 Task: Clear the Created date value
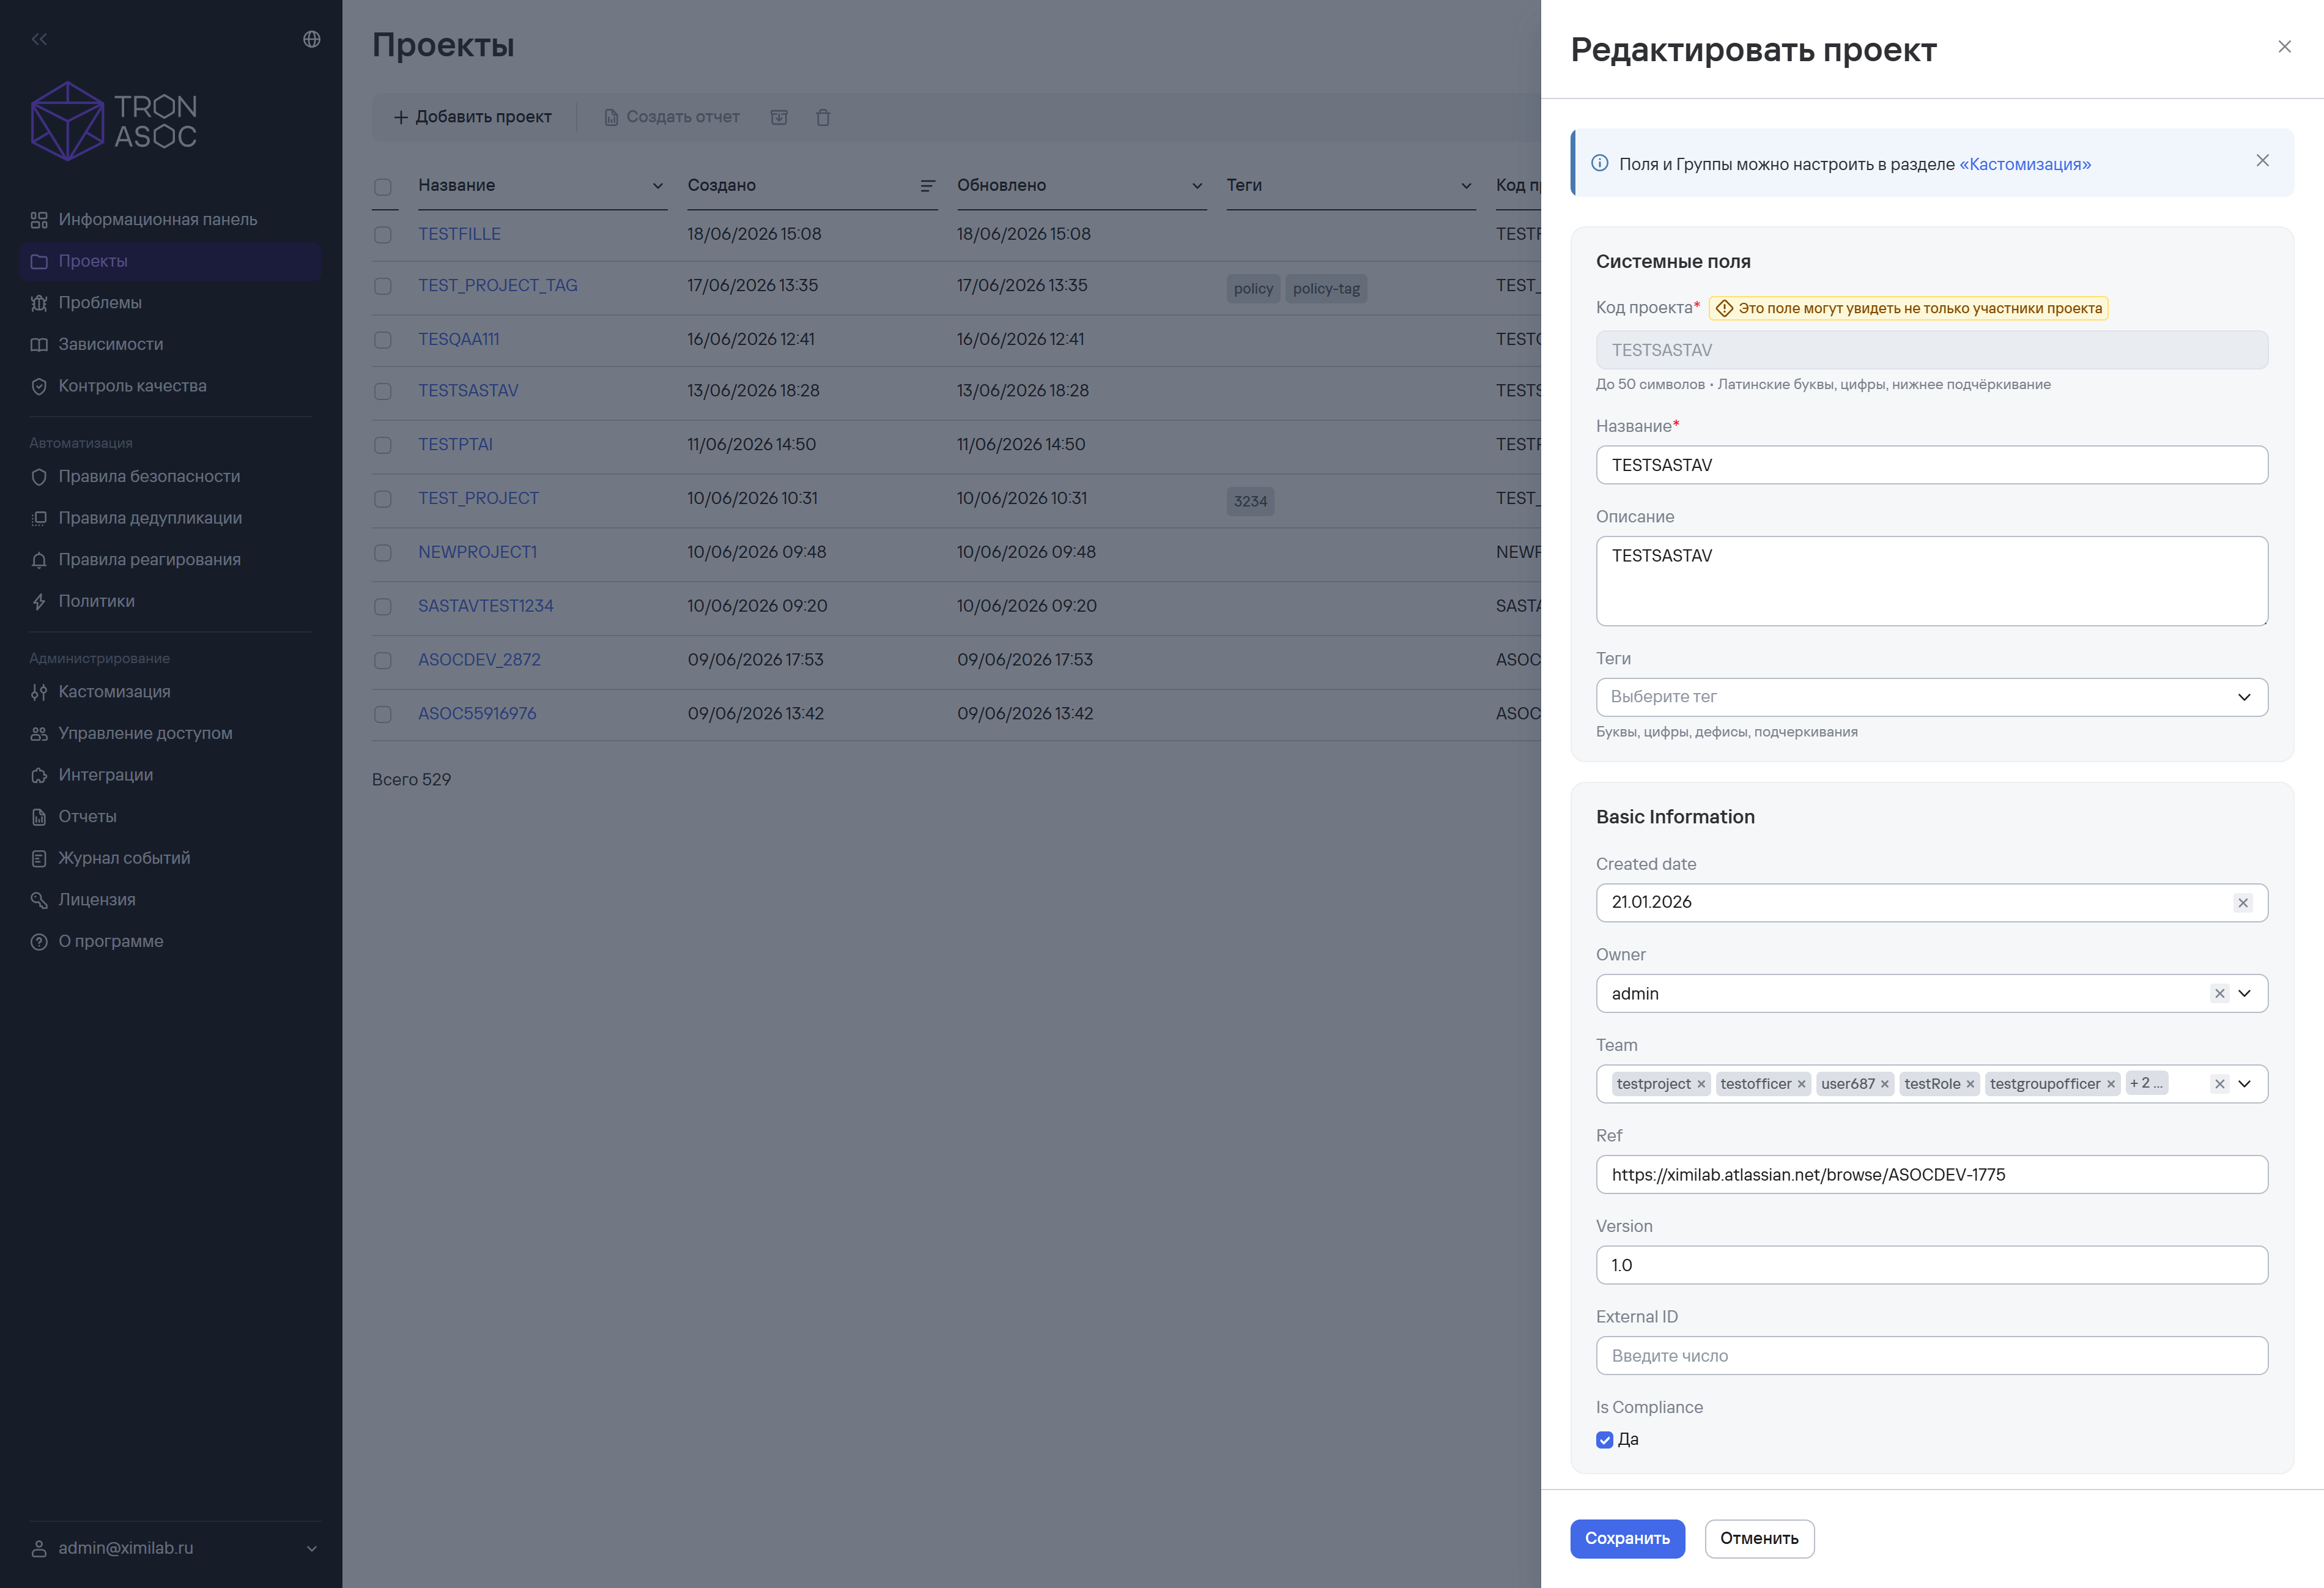pos(2243,903)
